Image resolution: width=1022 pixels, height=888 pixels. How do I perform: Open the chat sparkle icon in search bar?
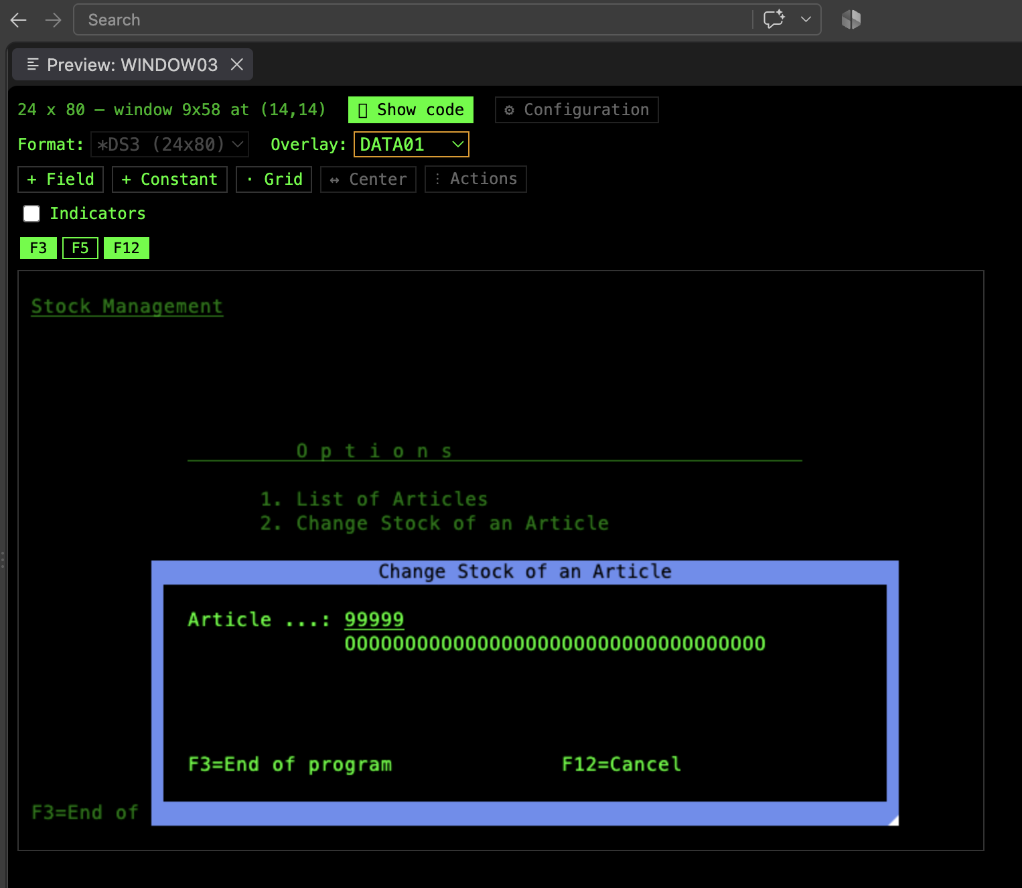tap(774, 19)
